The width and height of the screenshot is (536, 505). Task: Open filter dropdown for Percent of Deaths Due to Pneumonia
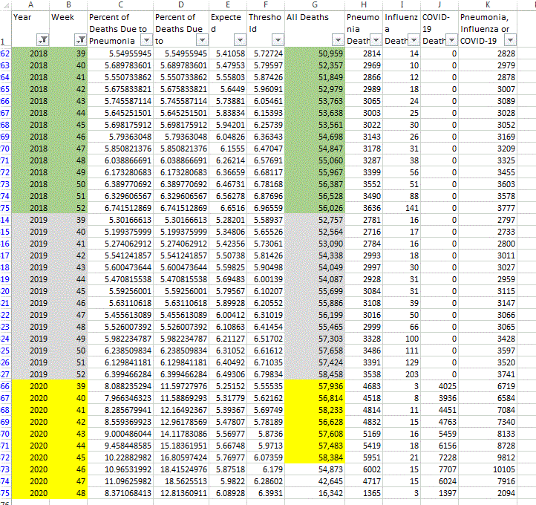(146, 40)
